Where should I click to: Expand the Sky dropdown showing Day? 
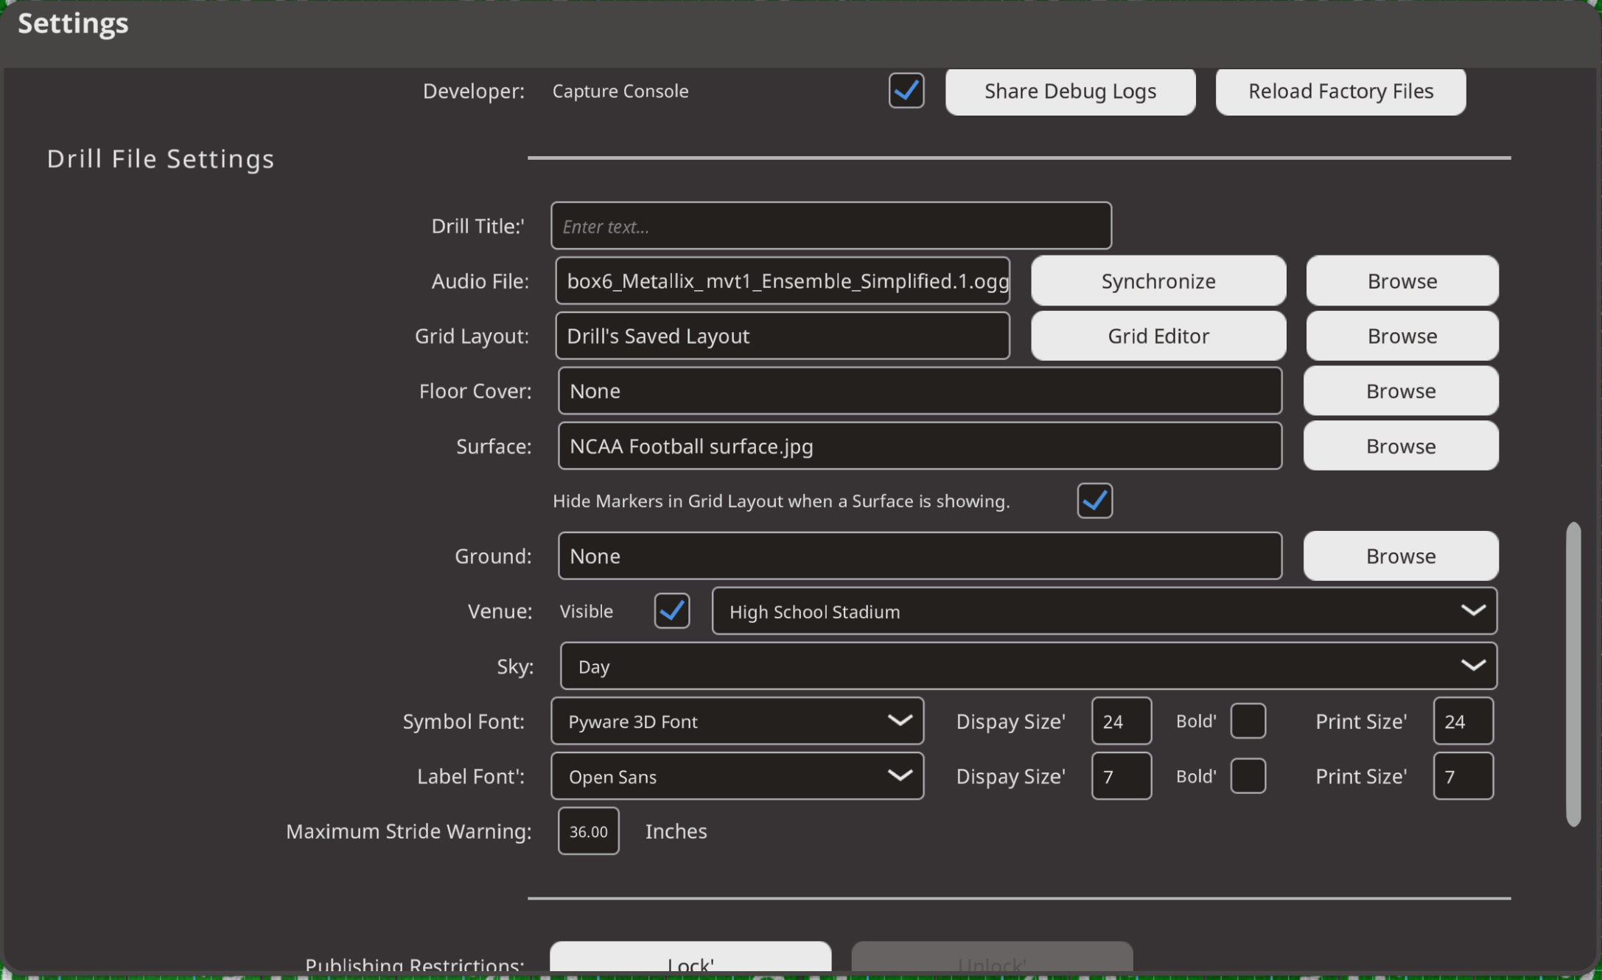click(1028, 666)
